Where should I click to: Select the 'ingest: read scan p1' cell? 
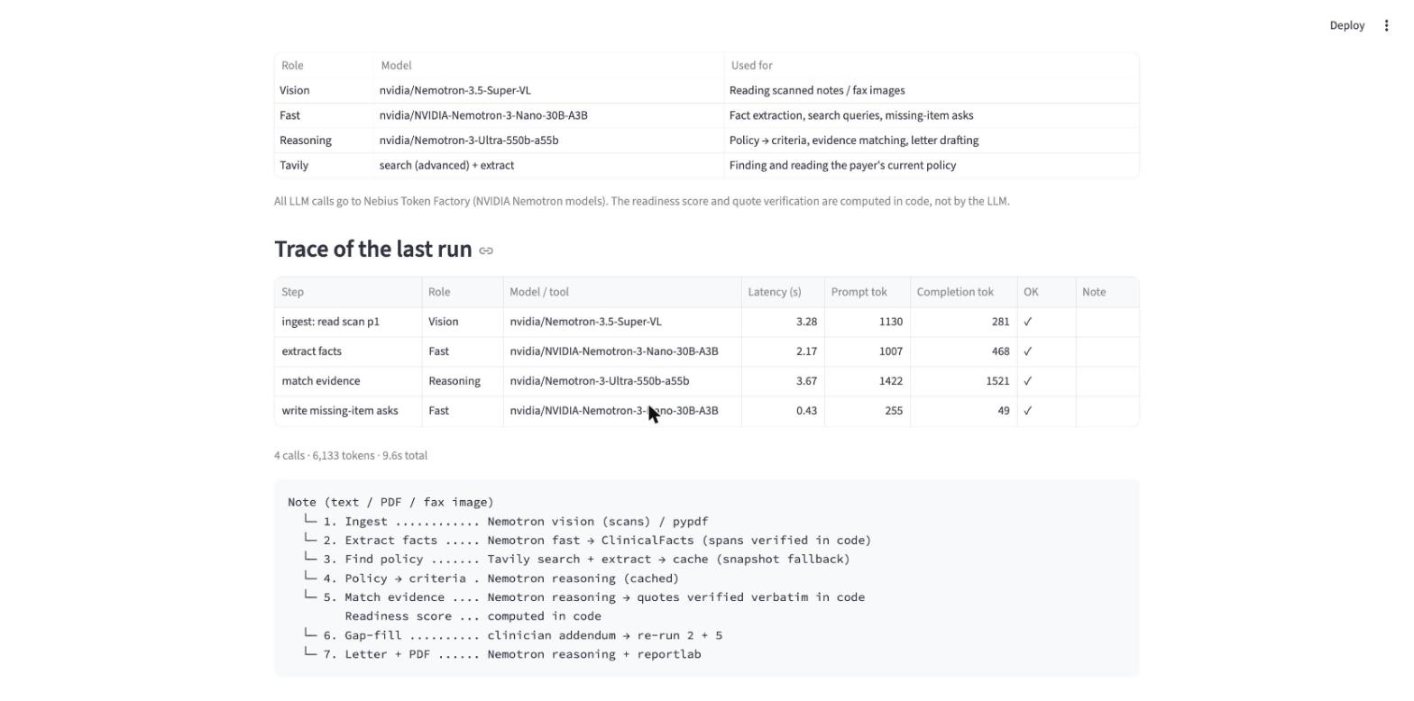pos(348,322)
